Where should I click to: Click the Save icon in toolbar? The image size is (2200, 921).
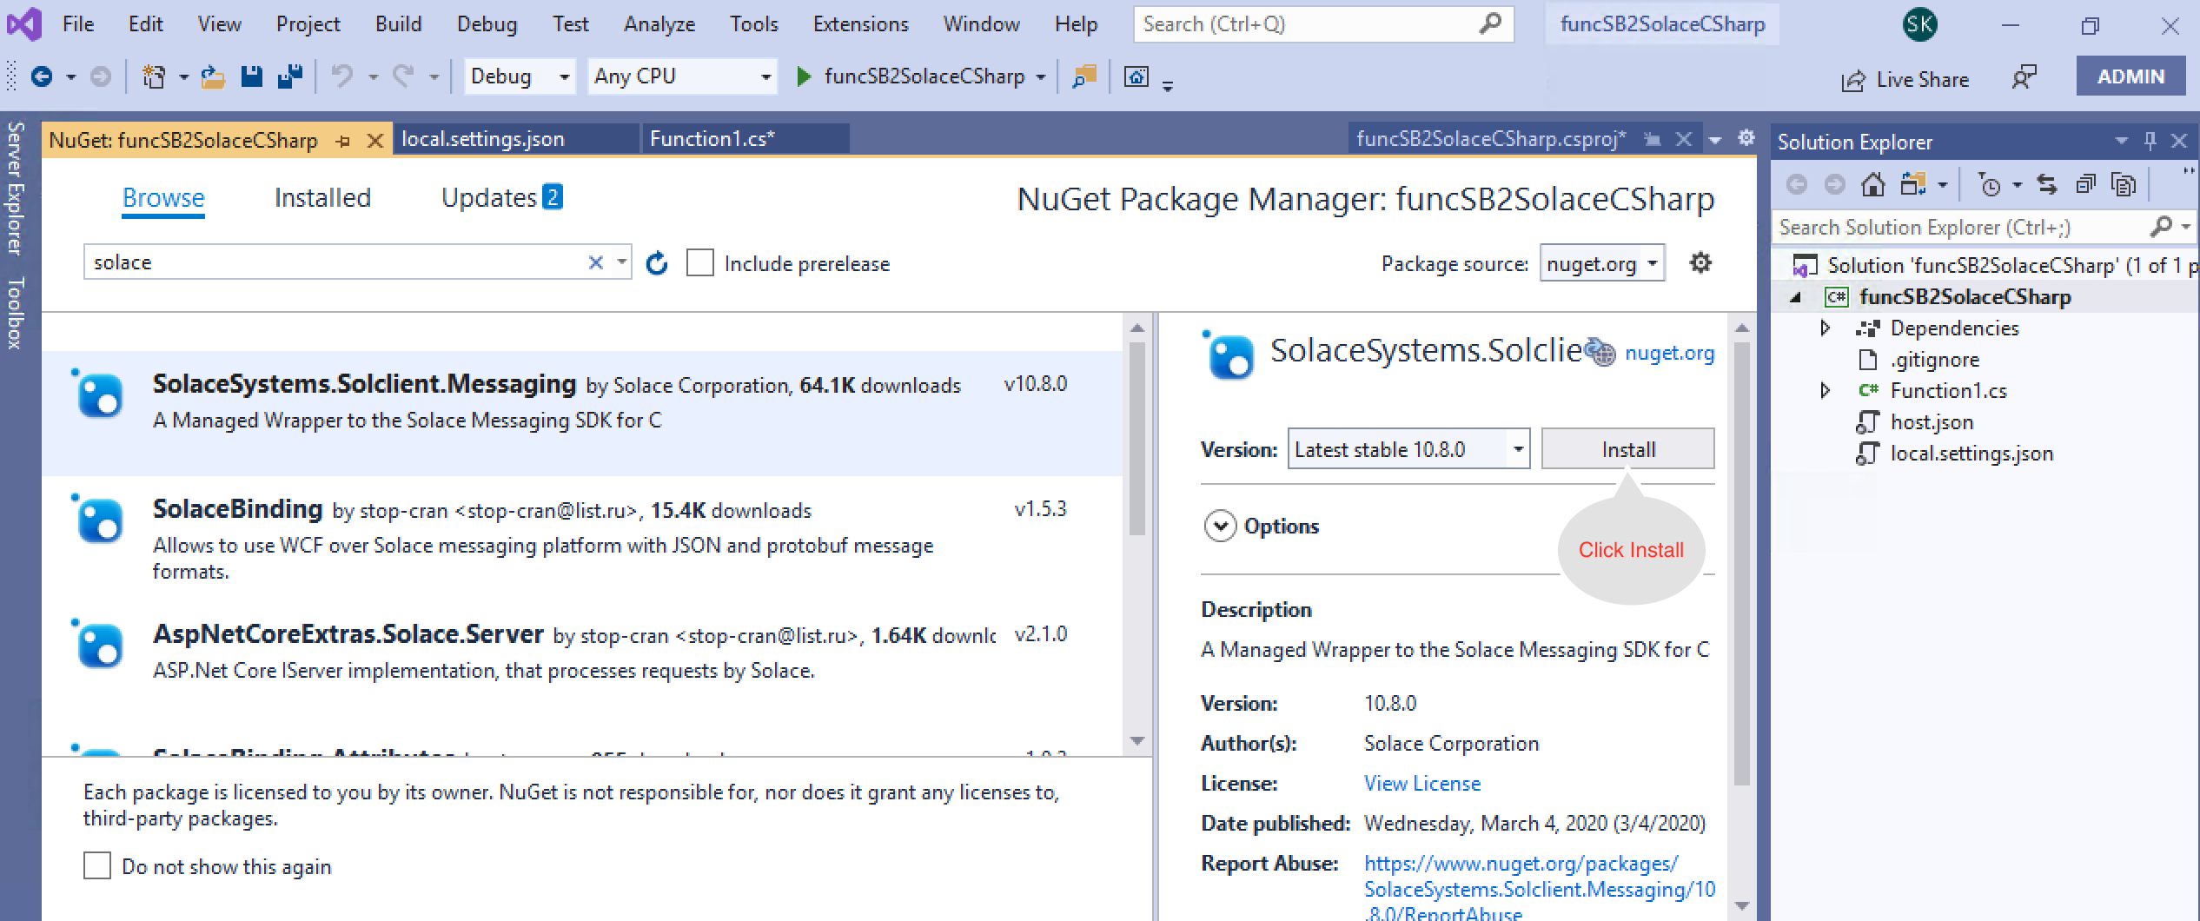pos(251,77)
